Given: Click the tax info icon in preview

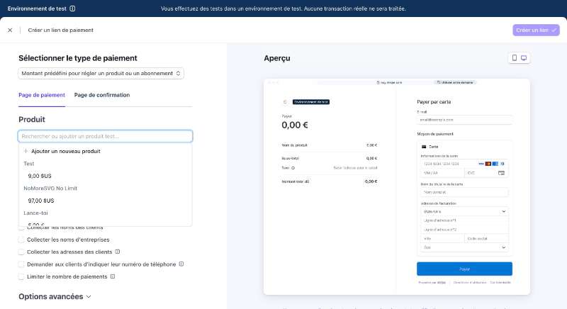Looking at the screenshot, I should (x=293, y=168).
